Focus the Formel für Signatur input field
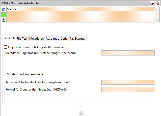Viewport: 161px width, 116px height. [128, 90]
